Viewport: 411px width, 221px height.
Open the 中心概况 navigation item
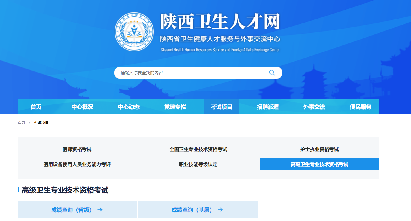click(x=82, y=107)
